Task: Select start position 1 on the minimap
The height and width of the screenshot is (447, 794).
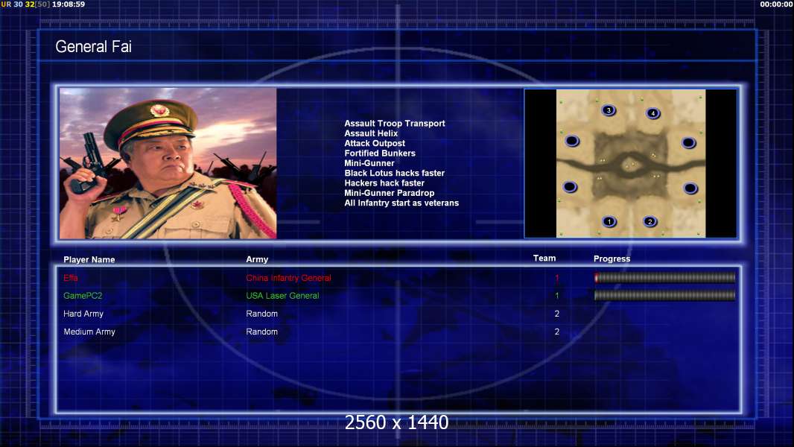Action: click(x=609, y=221)
